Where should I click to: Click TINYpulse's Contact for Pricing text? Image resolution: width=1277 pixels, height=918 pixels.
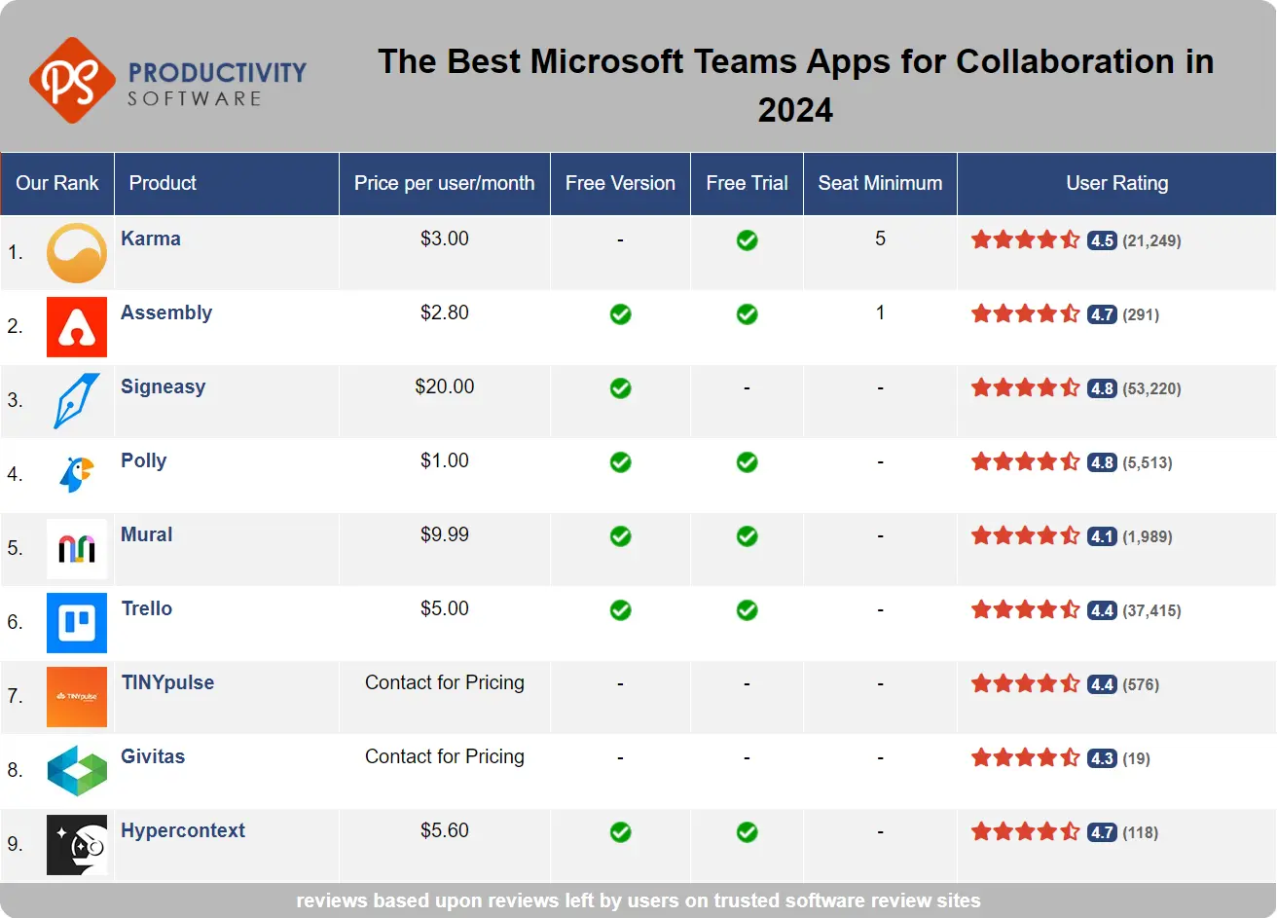[445, 682]
